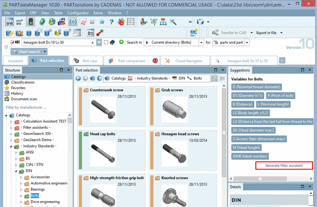Add a new tab with plus button
This screenshot has width=317, height=207.
point(282,60)
